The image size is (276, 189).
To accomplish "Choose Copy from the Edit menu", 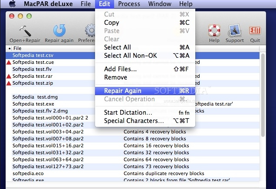I will [x=145, y=23].
